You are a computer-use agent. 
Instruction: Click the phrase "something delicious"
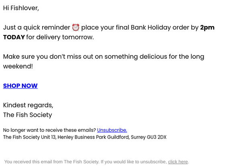click(136, 57)
